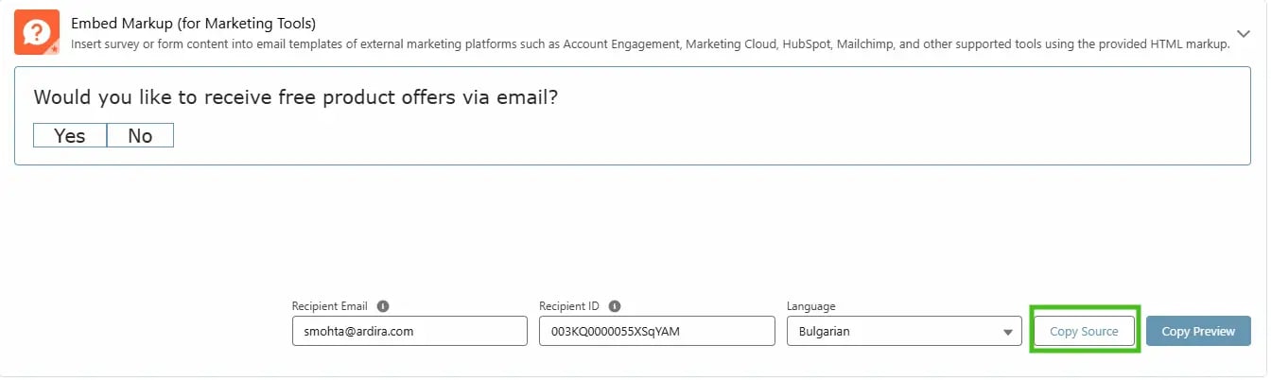This screenshot has width=1271, height=380.
Task: Focus the Recipient ID input field
Action: [x=657, y=332]
